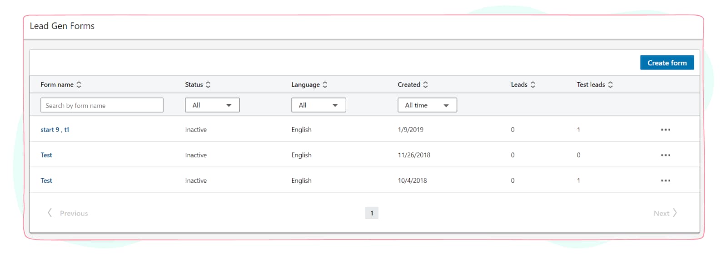Image resolution: width=727 pixels, height=254 pixels.
Task: Click Inactive status of 'start 9 , t1'
Action: click(196, 130)
